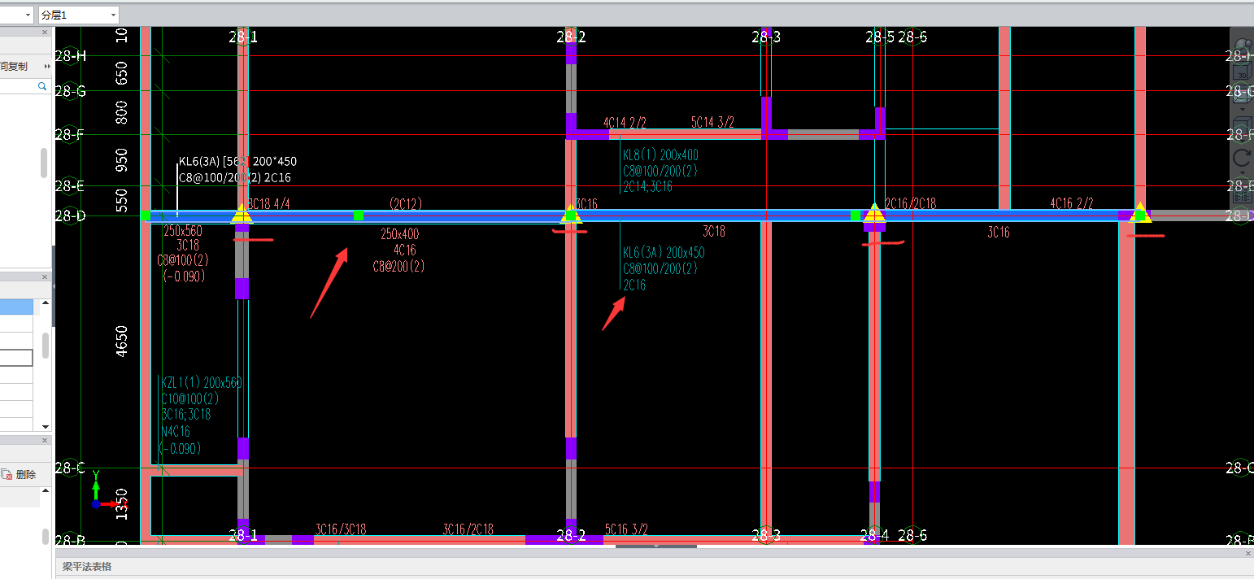Click the yellow support triangle at axis 28-2
The image size is (1254, 579).
(571, 214)
